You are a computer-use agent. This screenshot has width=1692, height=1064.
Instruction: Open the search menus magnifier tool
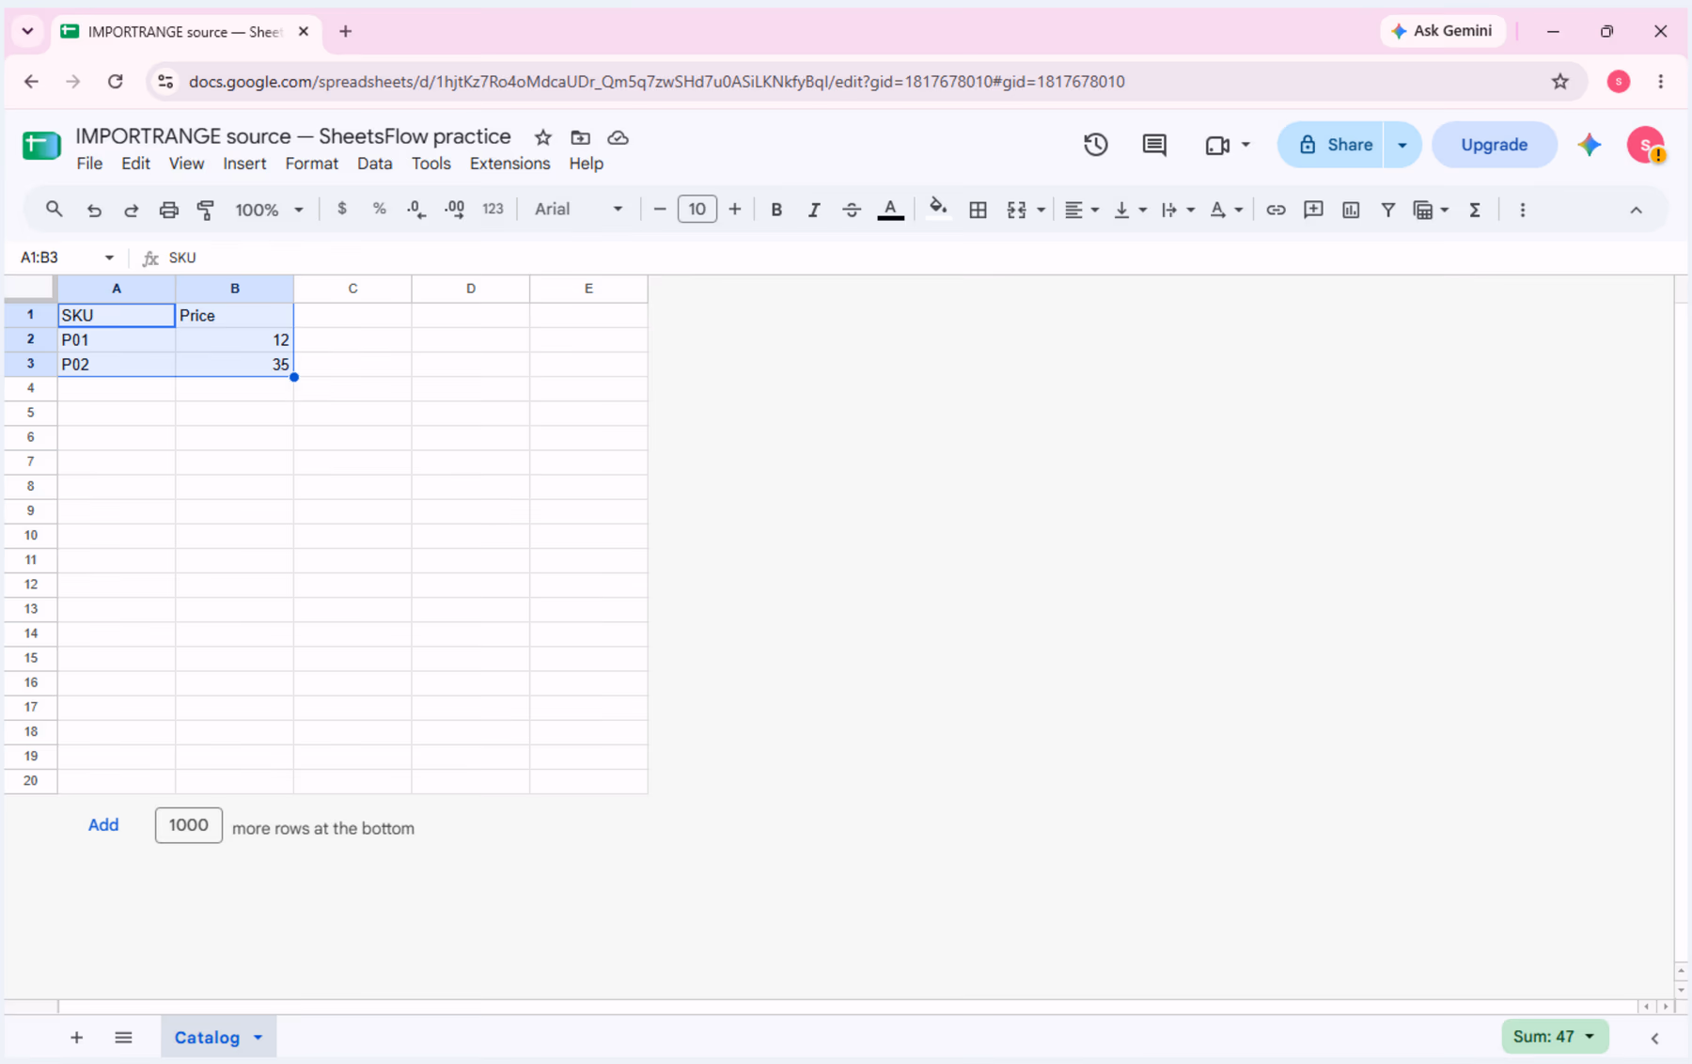pos(54,210)
